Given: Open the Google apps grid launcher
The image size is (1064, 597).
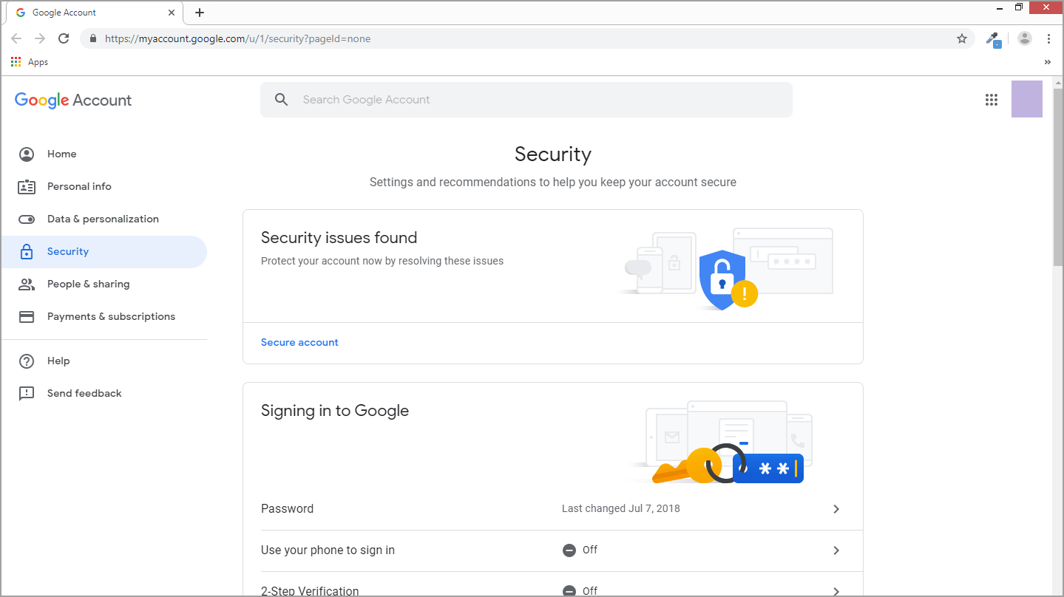Looking at the screenshot, I should click(x=991, y=100).
